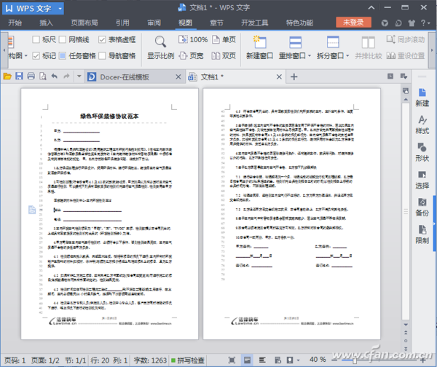437x367 pixels.
Task: Switch to 双页 two-page view
Action: click(224, 56)
